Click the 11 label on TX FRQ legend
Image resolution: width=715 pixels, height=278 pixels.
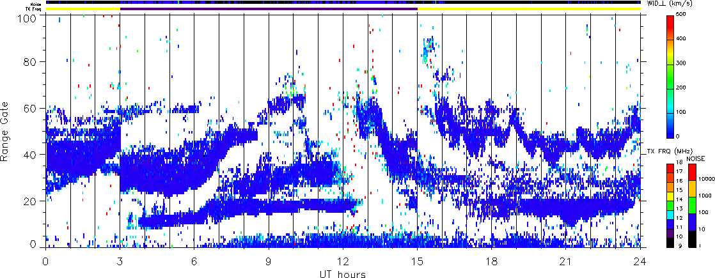point(679,228)
